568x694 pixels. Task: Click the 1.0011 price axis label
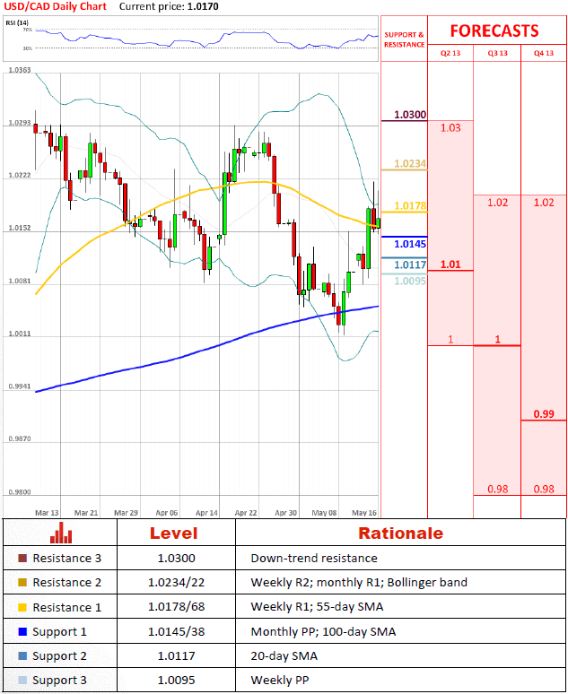(20, 334)
